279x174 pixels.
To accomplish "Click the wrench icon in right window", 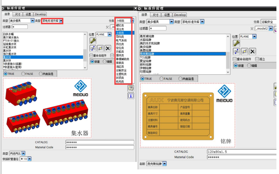I will (x=236, y=44).
